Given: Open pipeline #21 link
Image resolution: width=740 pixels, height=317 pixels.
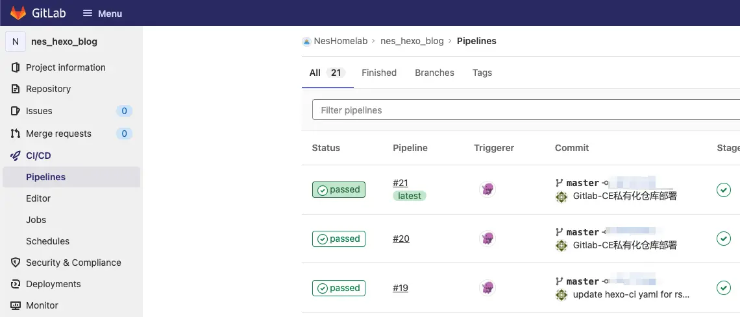Looking at the screenshot, I should coord(401,183).
